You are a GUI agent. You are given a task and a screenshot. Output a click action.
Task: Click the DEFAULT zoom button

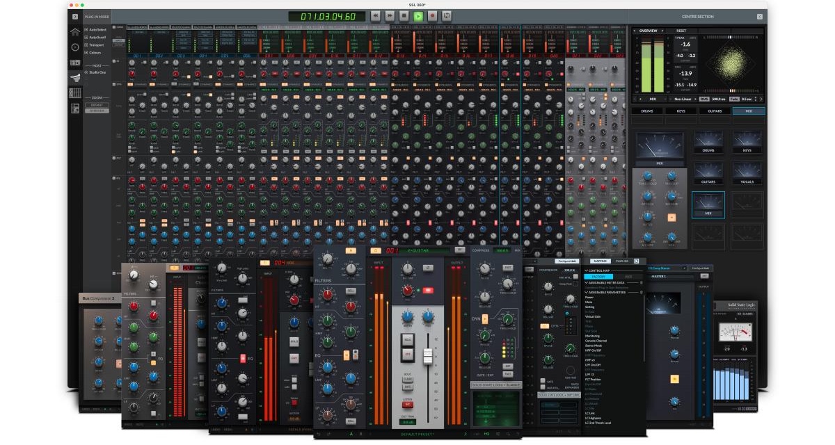click(x=97, y=105)
